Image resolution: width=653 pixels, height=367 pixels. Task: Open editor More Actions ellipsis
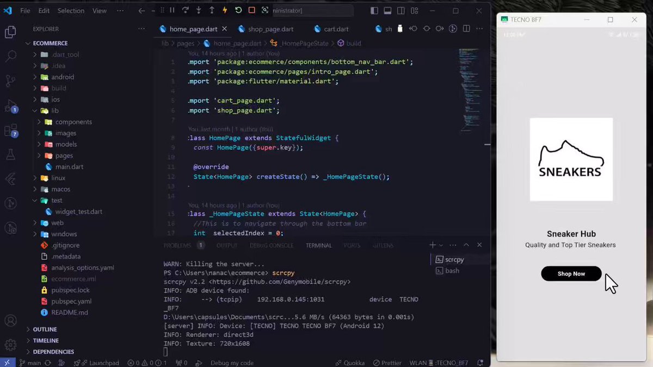pyautogui.click(x=479, y=29)
